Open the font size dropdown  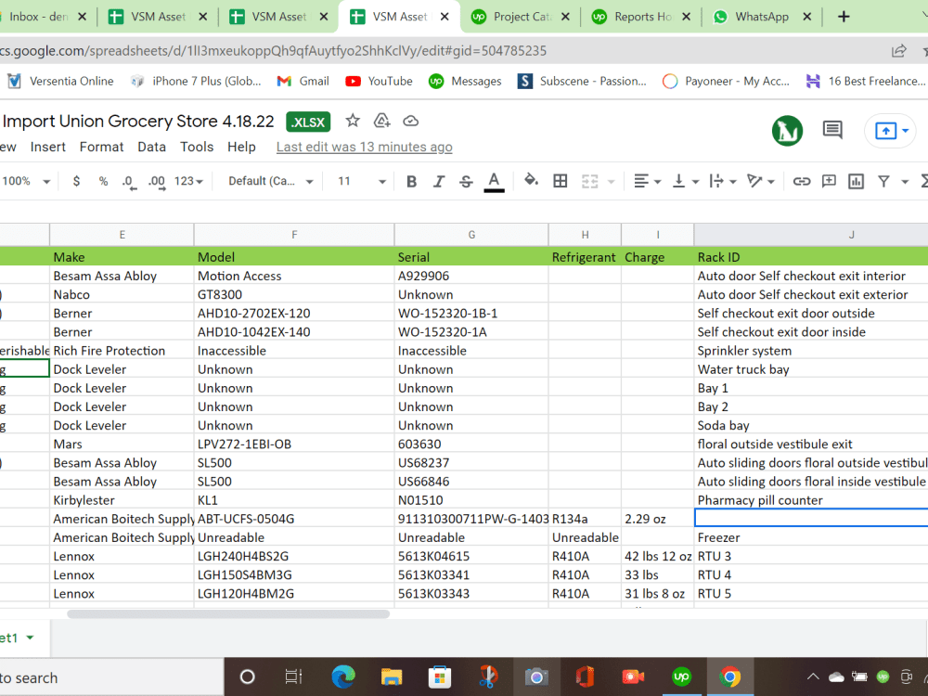(362, 181)
